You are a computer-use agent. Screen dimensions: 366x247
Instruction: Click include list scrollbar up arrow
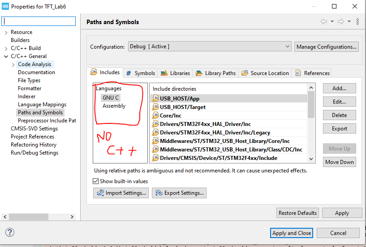311,88
